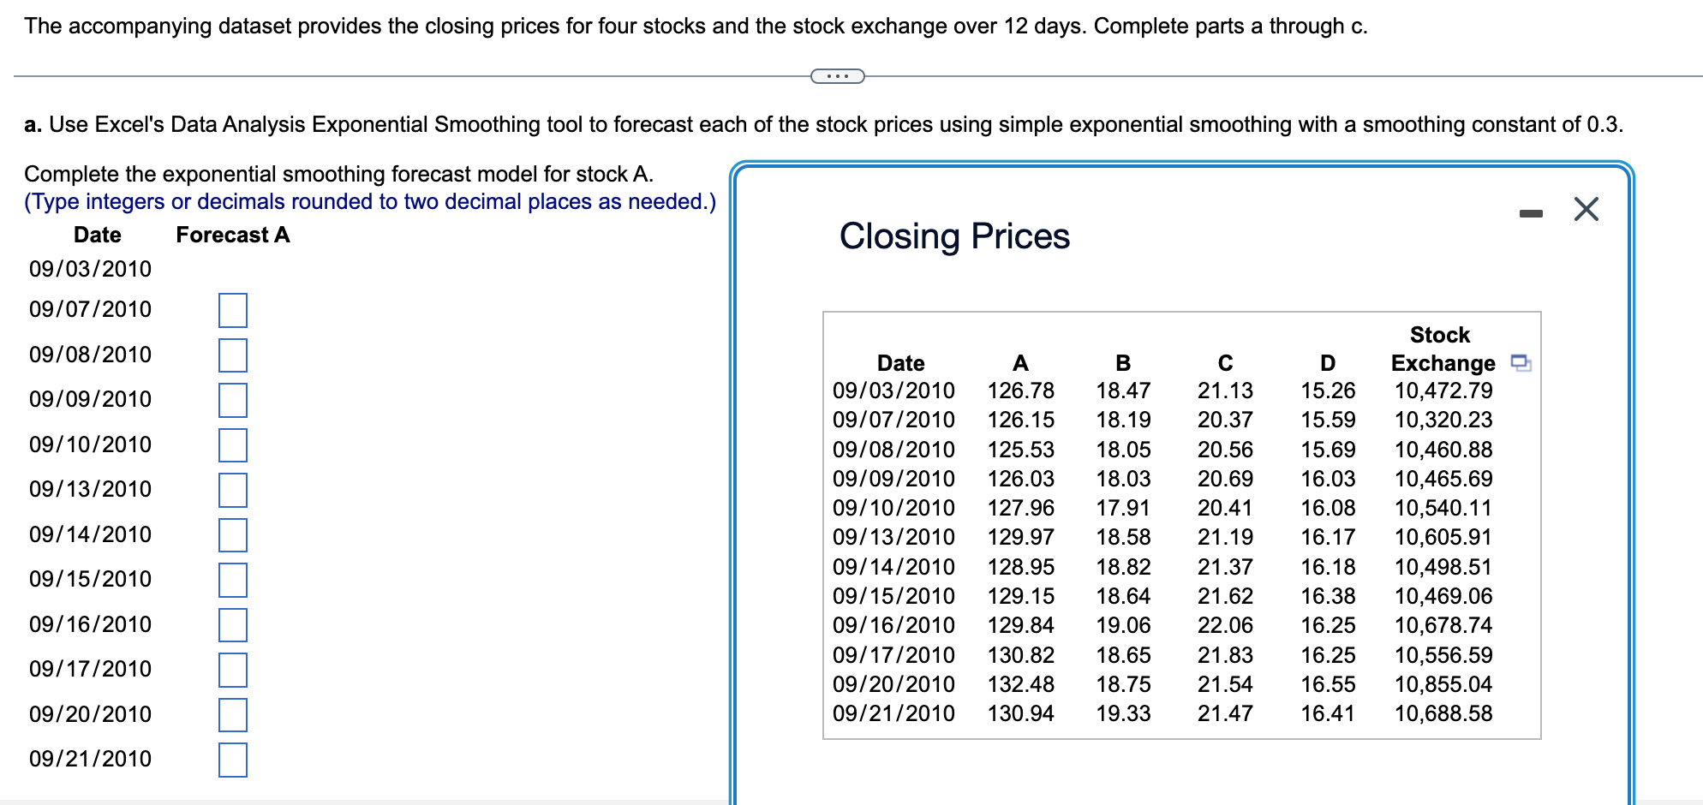The image size is (1703, 805).
Task: Select the Forecast A box for 09/13/2010
Action: pyautogui.click(x=231, y=491)
